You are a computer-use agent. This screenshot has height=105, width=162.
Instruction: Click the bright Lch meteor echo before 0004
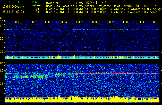59,30
